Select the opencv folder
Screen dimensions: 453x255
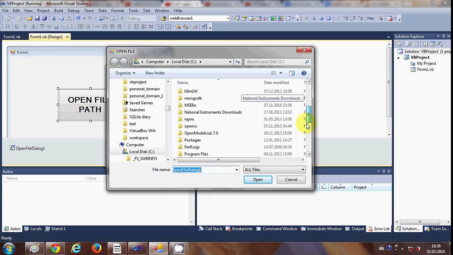point(191,126)
